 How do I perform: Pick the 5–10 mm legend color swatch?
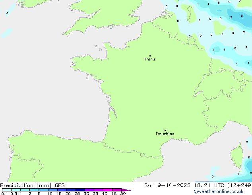point(43,190)
